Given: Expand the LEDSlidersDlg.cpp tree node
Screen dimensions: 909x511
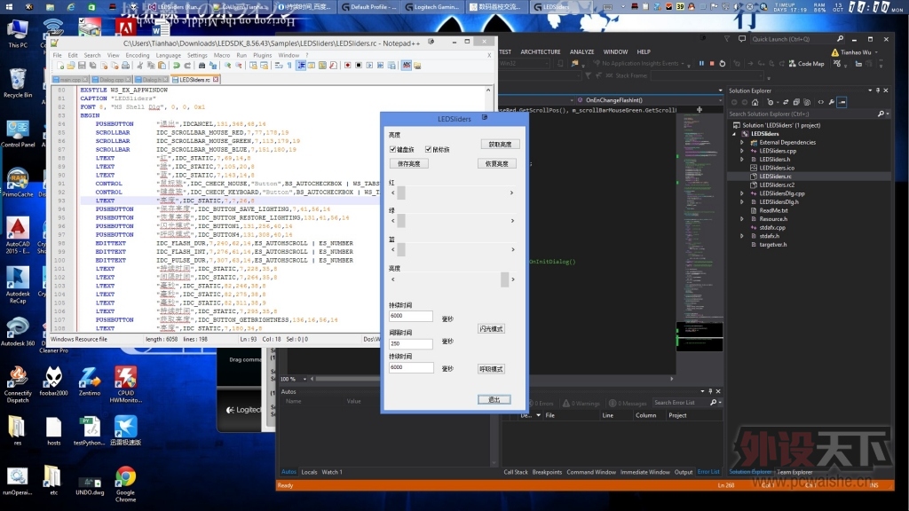Looking at the screenshot, I should (x=742, y=193).
